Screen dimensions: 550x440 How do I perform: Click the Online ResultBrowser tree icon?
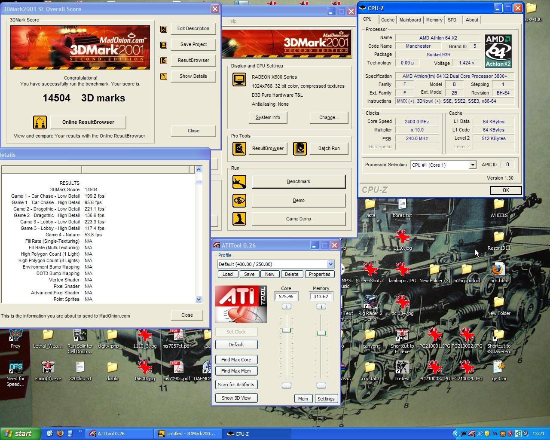coord(40,122)
